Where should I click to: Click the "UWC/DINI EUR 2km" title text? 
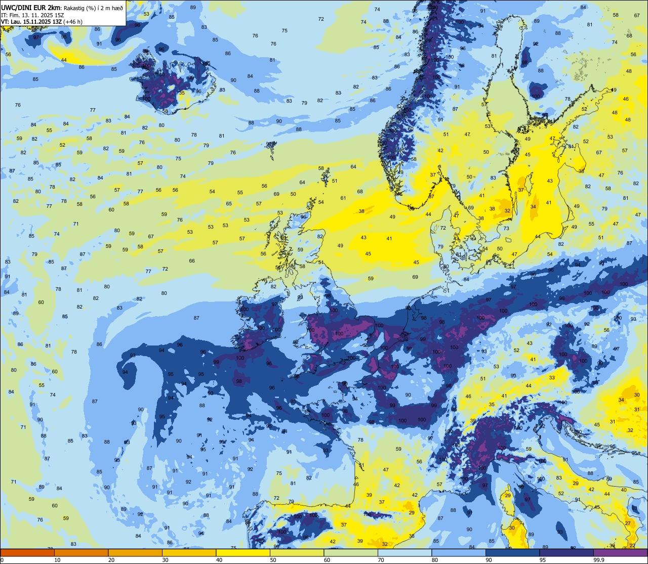(x=31, y=8)
